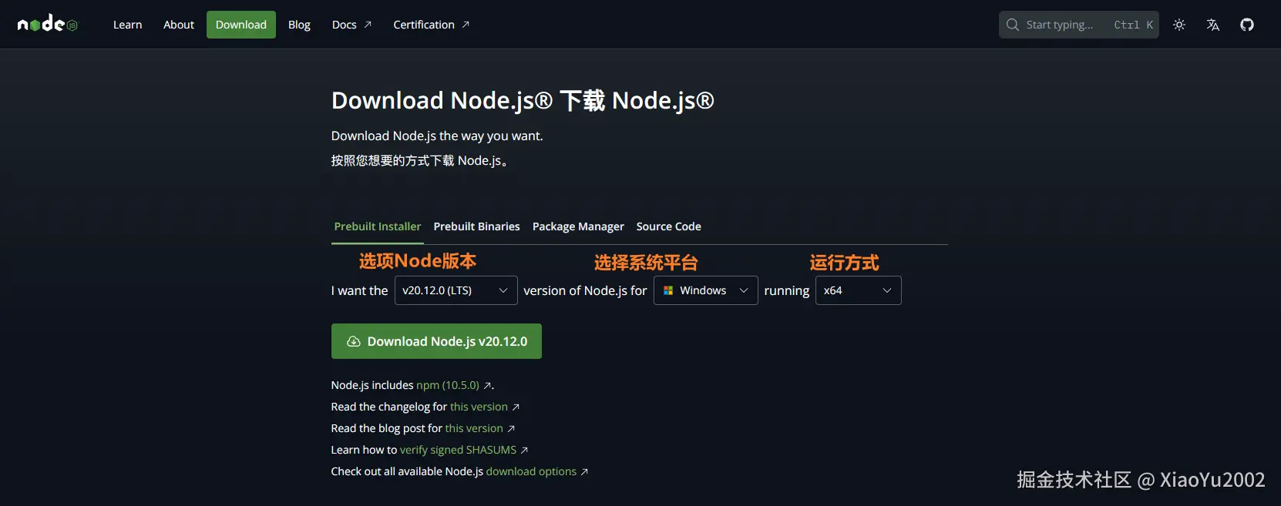1281x506 pixels.
Task: Switch to the Prebuilt Installer tab
Action: (x=378, y=226)
